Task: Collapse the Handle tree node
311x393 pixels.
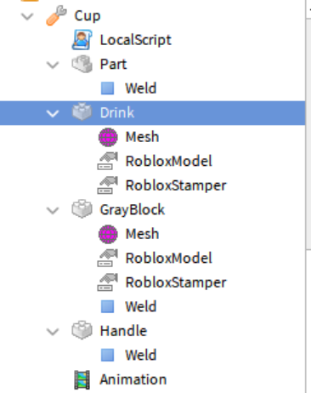Action: pyautogui.click(x=53, y=331)
